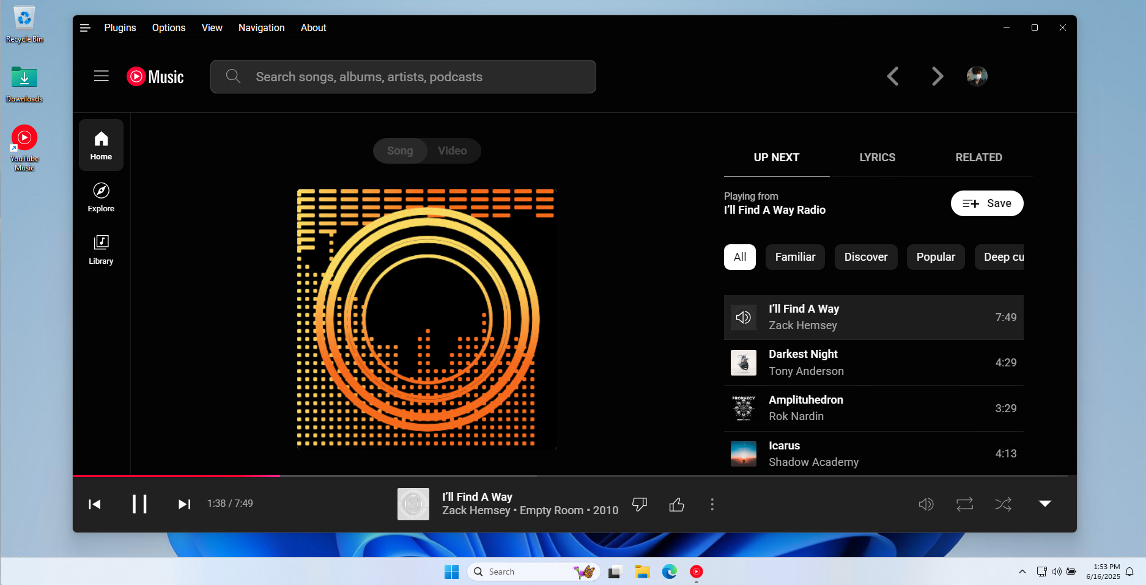Click the search songs and albums field

tap(404, 77)
